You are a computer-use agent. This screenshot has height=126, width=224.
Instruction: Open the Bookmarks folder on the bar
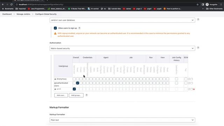(8, 9)
